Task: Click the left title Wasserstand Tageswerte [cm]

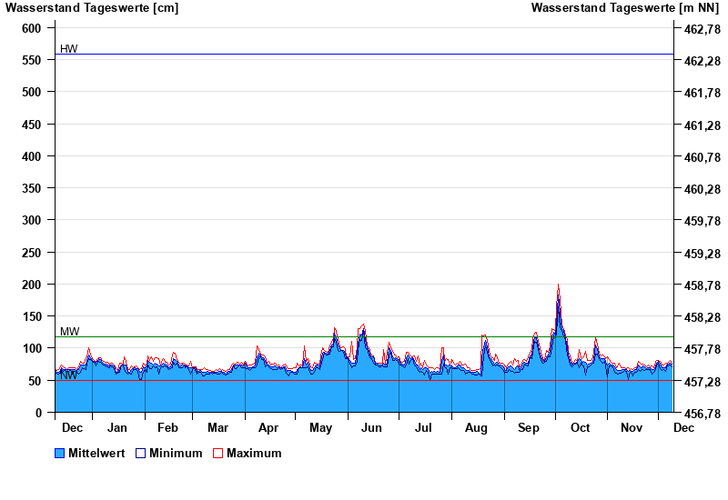Action: pos(92,8)
